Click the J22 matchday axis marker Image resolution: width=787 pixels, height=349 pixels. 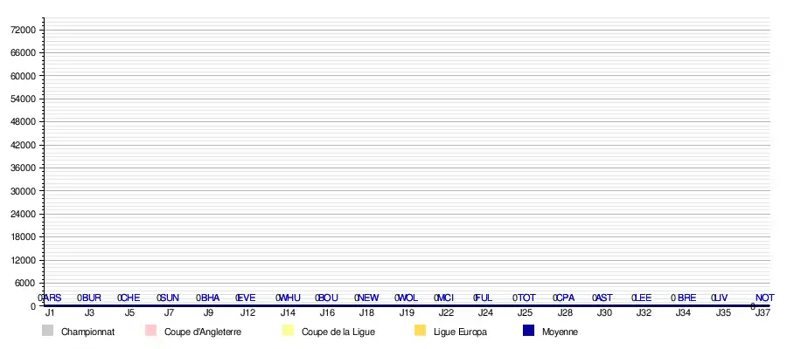[x=446, y=312]
